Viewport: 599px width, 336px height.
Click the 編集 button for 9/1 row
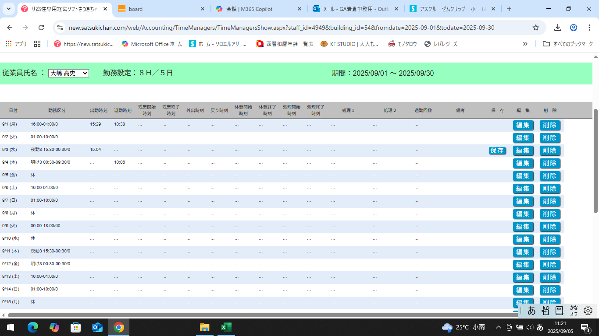[523, 125]
